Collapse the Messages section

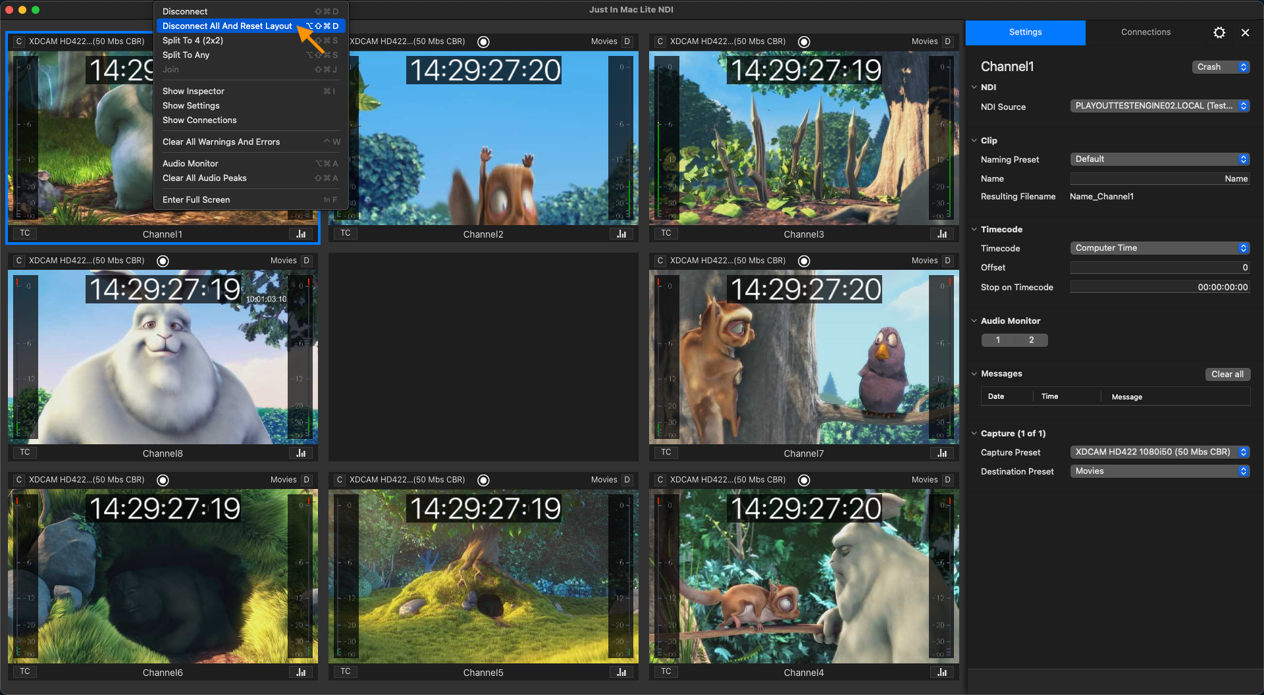pos(974,374)
